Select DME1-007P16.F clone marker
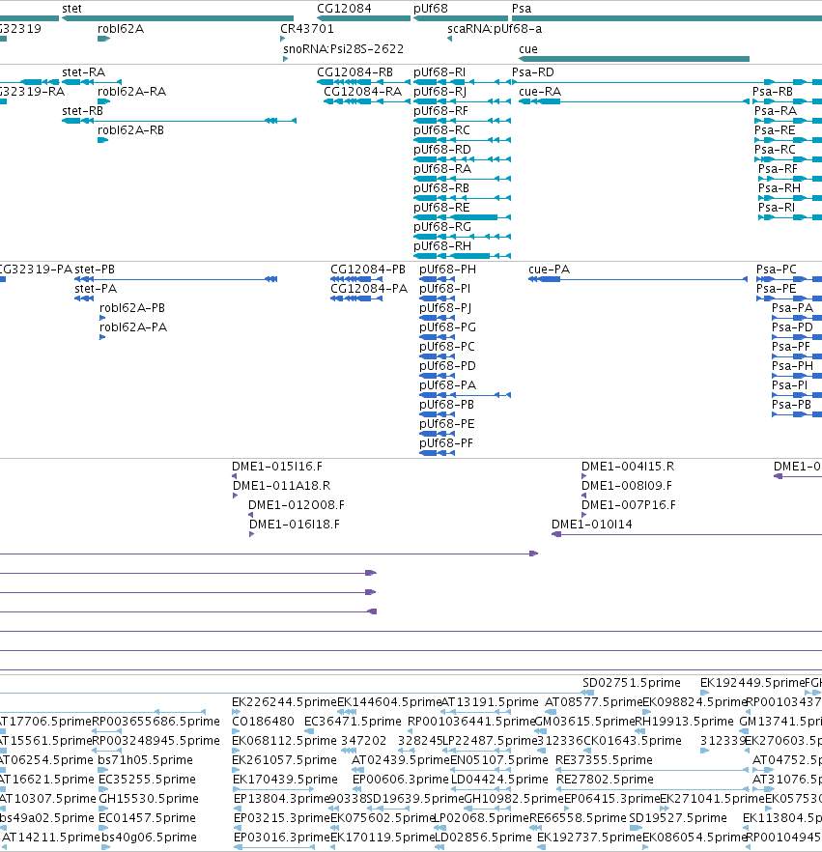The height and width of the screenshot is (852, 822). [x=584, y=515]
